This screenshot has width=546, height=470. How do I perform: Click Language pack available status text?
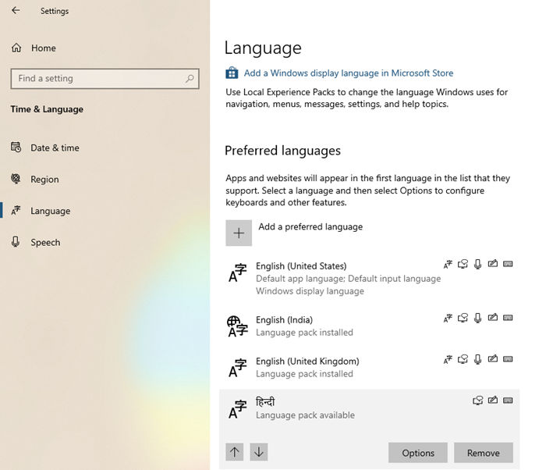coord(306,415)
